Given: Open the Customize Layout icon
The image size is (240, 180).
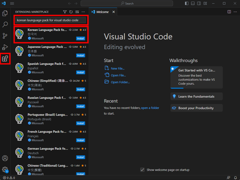Looking at the screenshot, I should point(205,3).
